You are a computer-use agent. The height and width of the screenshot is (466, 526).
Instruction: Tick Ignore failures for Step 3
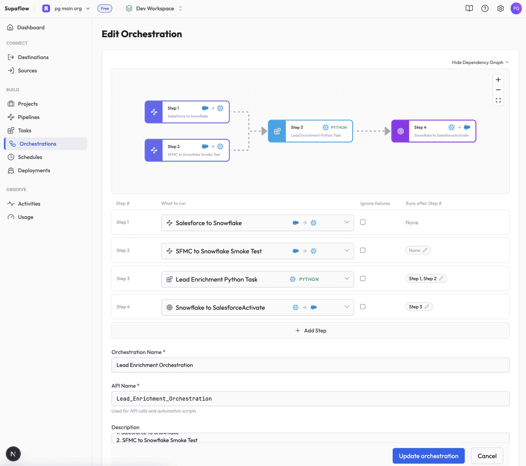[363, 278]
